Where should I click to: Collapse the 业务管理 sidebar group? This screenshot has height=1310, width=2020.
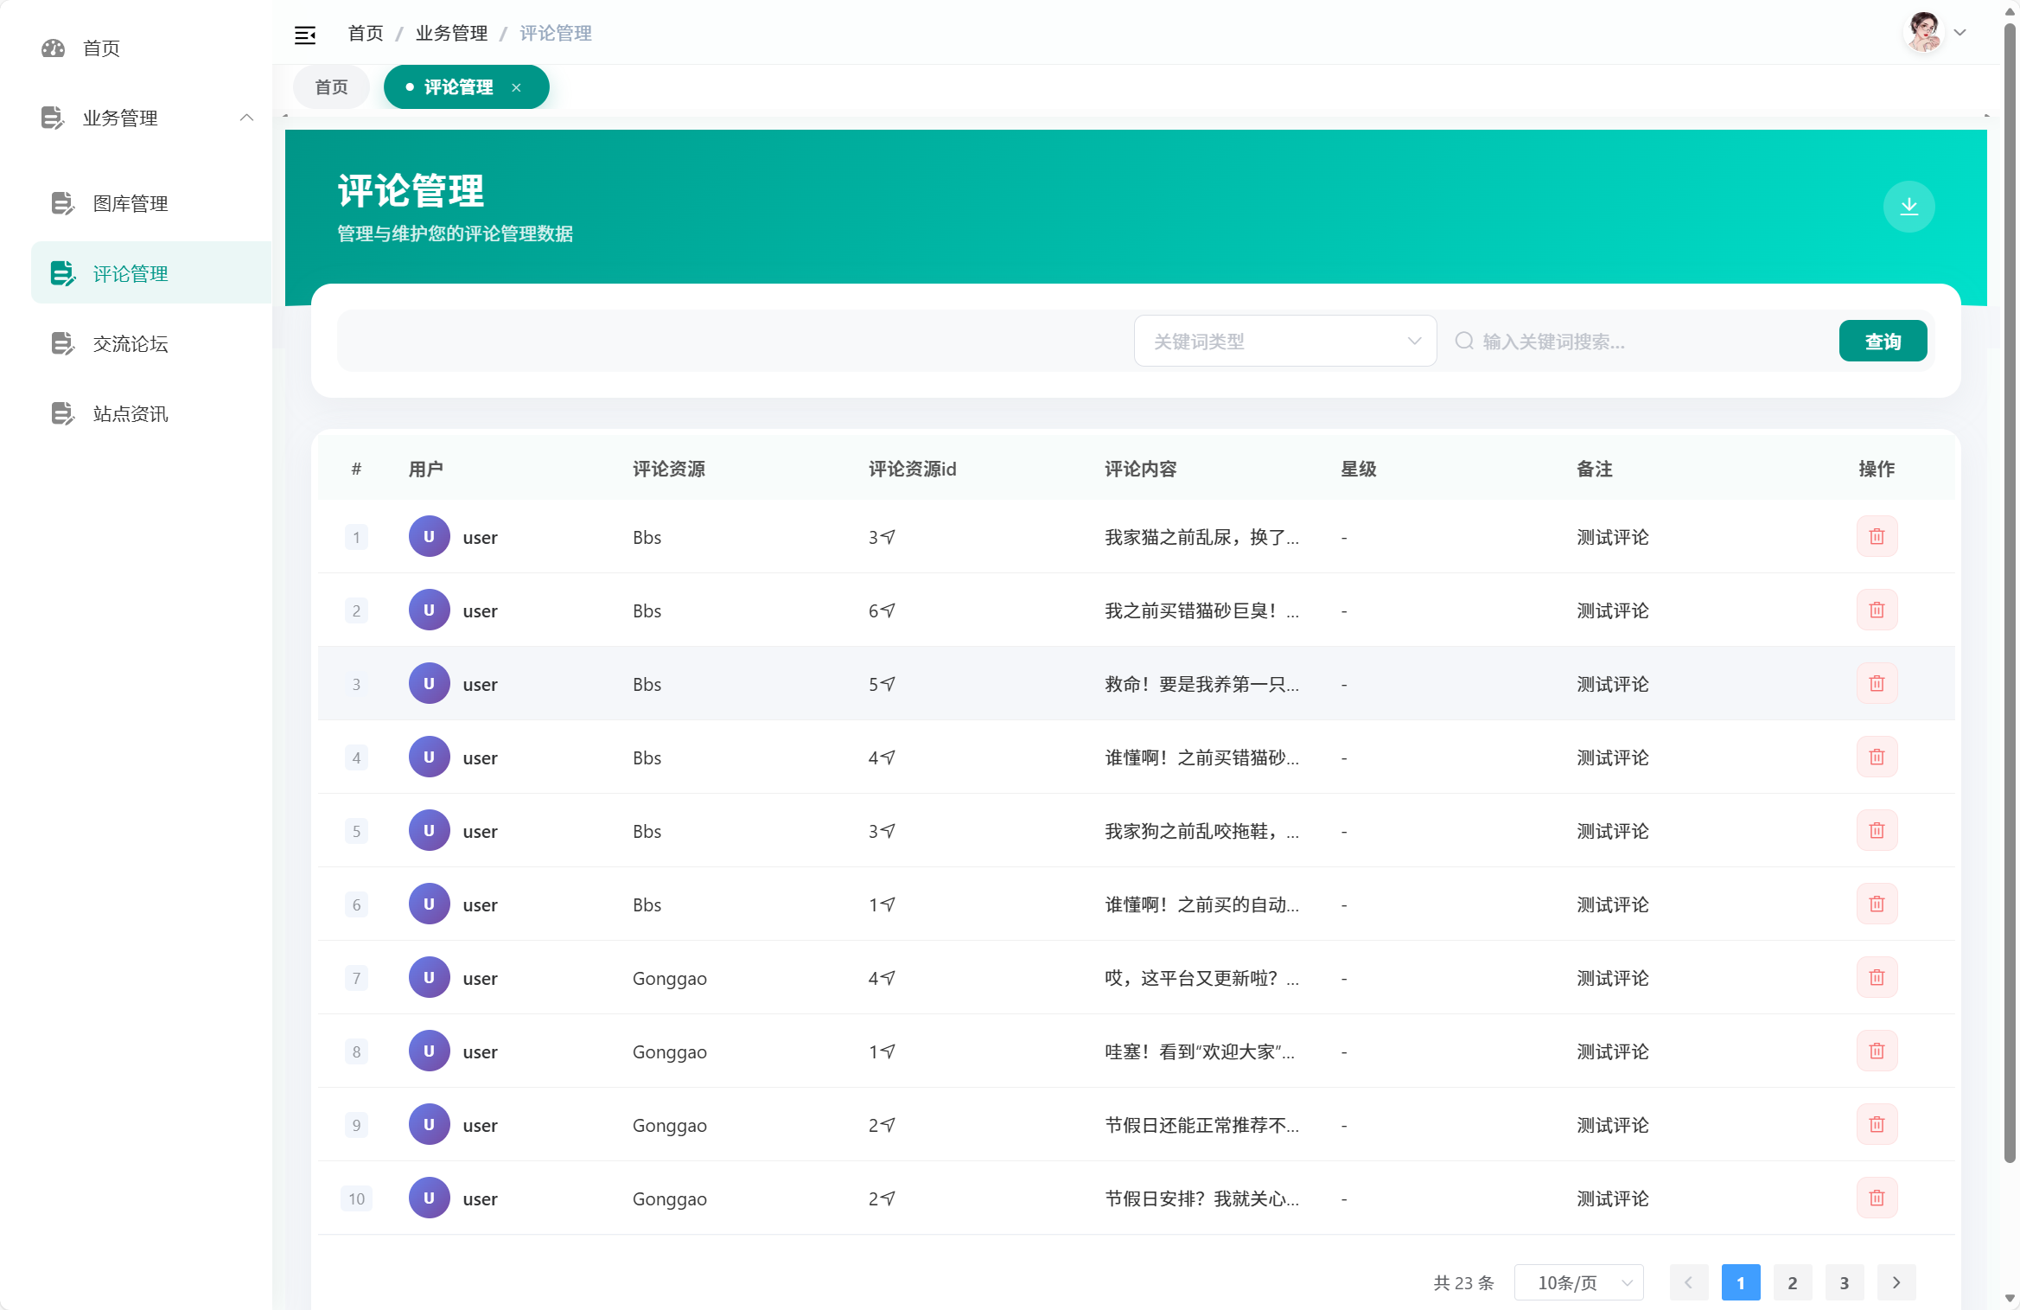point(246,118)
